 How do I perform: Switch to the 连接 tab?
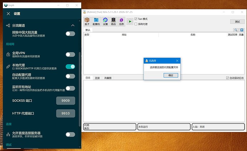[x=97, y=78]
